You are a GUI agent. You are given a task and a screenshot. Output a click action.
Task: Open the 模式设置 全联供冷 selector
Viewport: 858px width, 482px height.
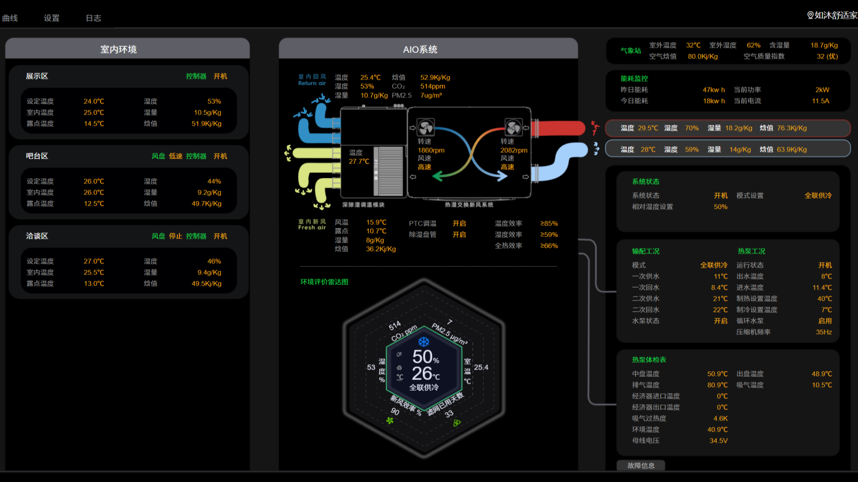[x=818, y=195]
